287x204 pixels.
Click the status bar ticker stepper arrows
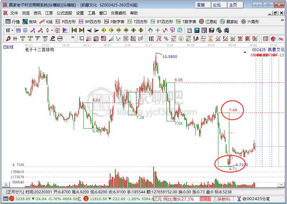click(234, 199)
